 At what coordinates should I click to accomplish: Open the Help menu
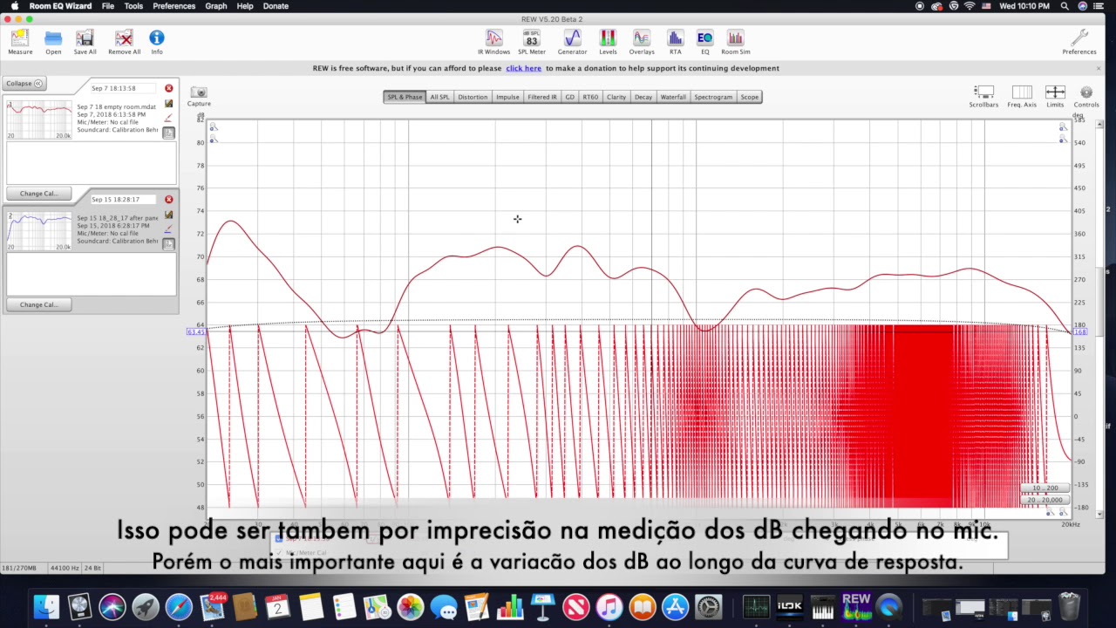[x=245, y=6]
